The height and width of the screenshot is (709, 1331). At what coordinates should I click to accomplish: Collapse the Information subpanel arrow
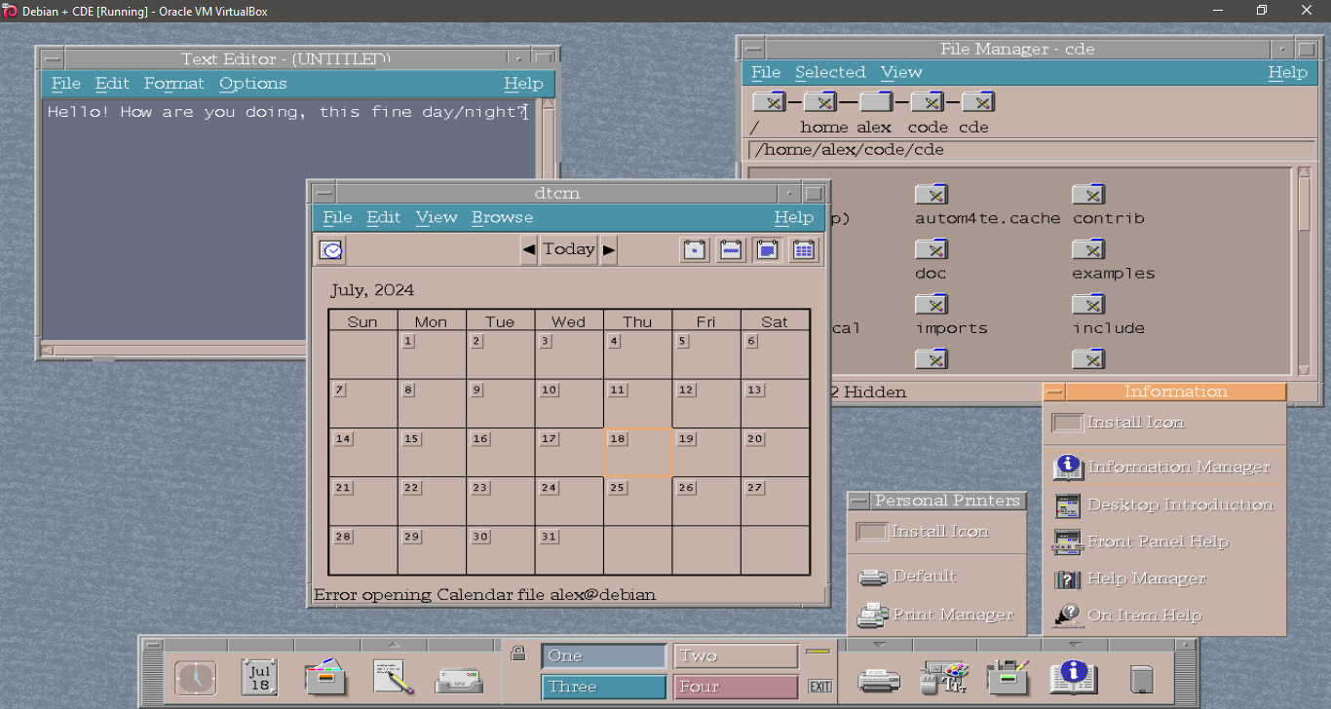pos(1074,645)
